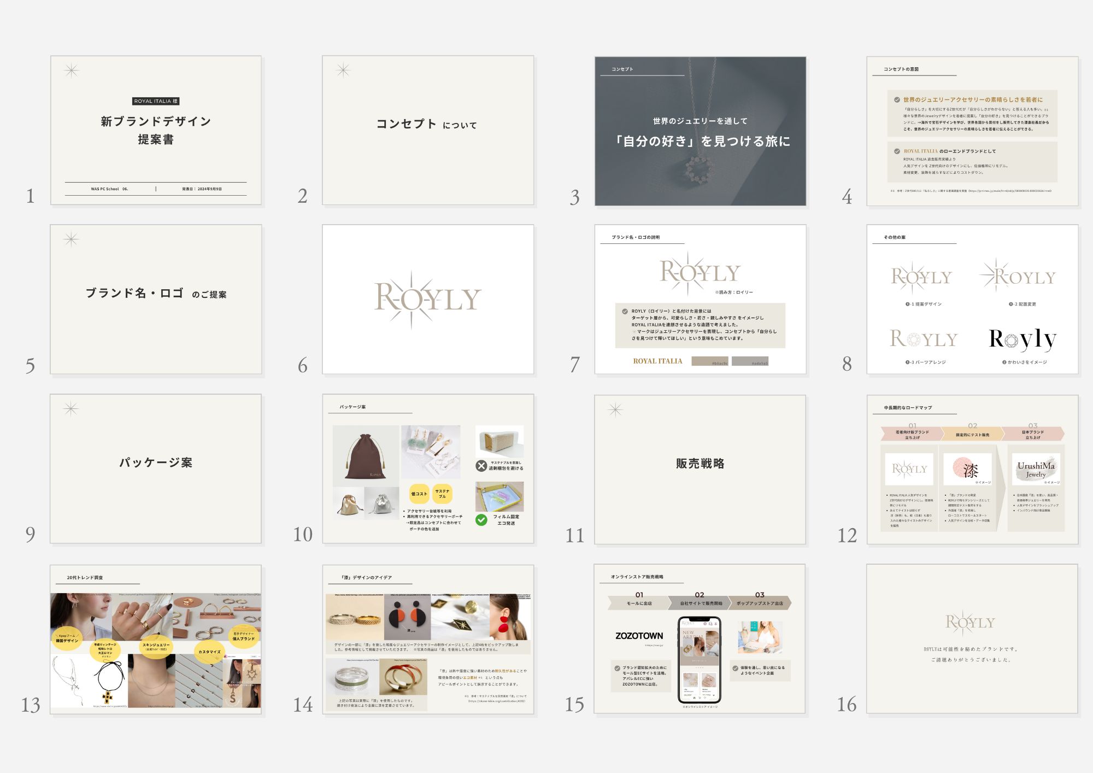
Task: Click check icon beside 世界のジュエリーアクセサリー heading
Action: tap(897, 100)
